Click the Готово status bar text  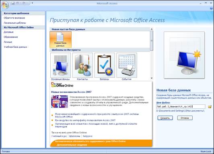click(x=6, y=152)
